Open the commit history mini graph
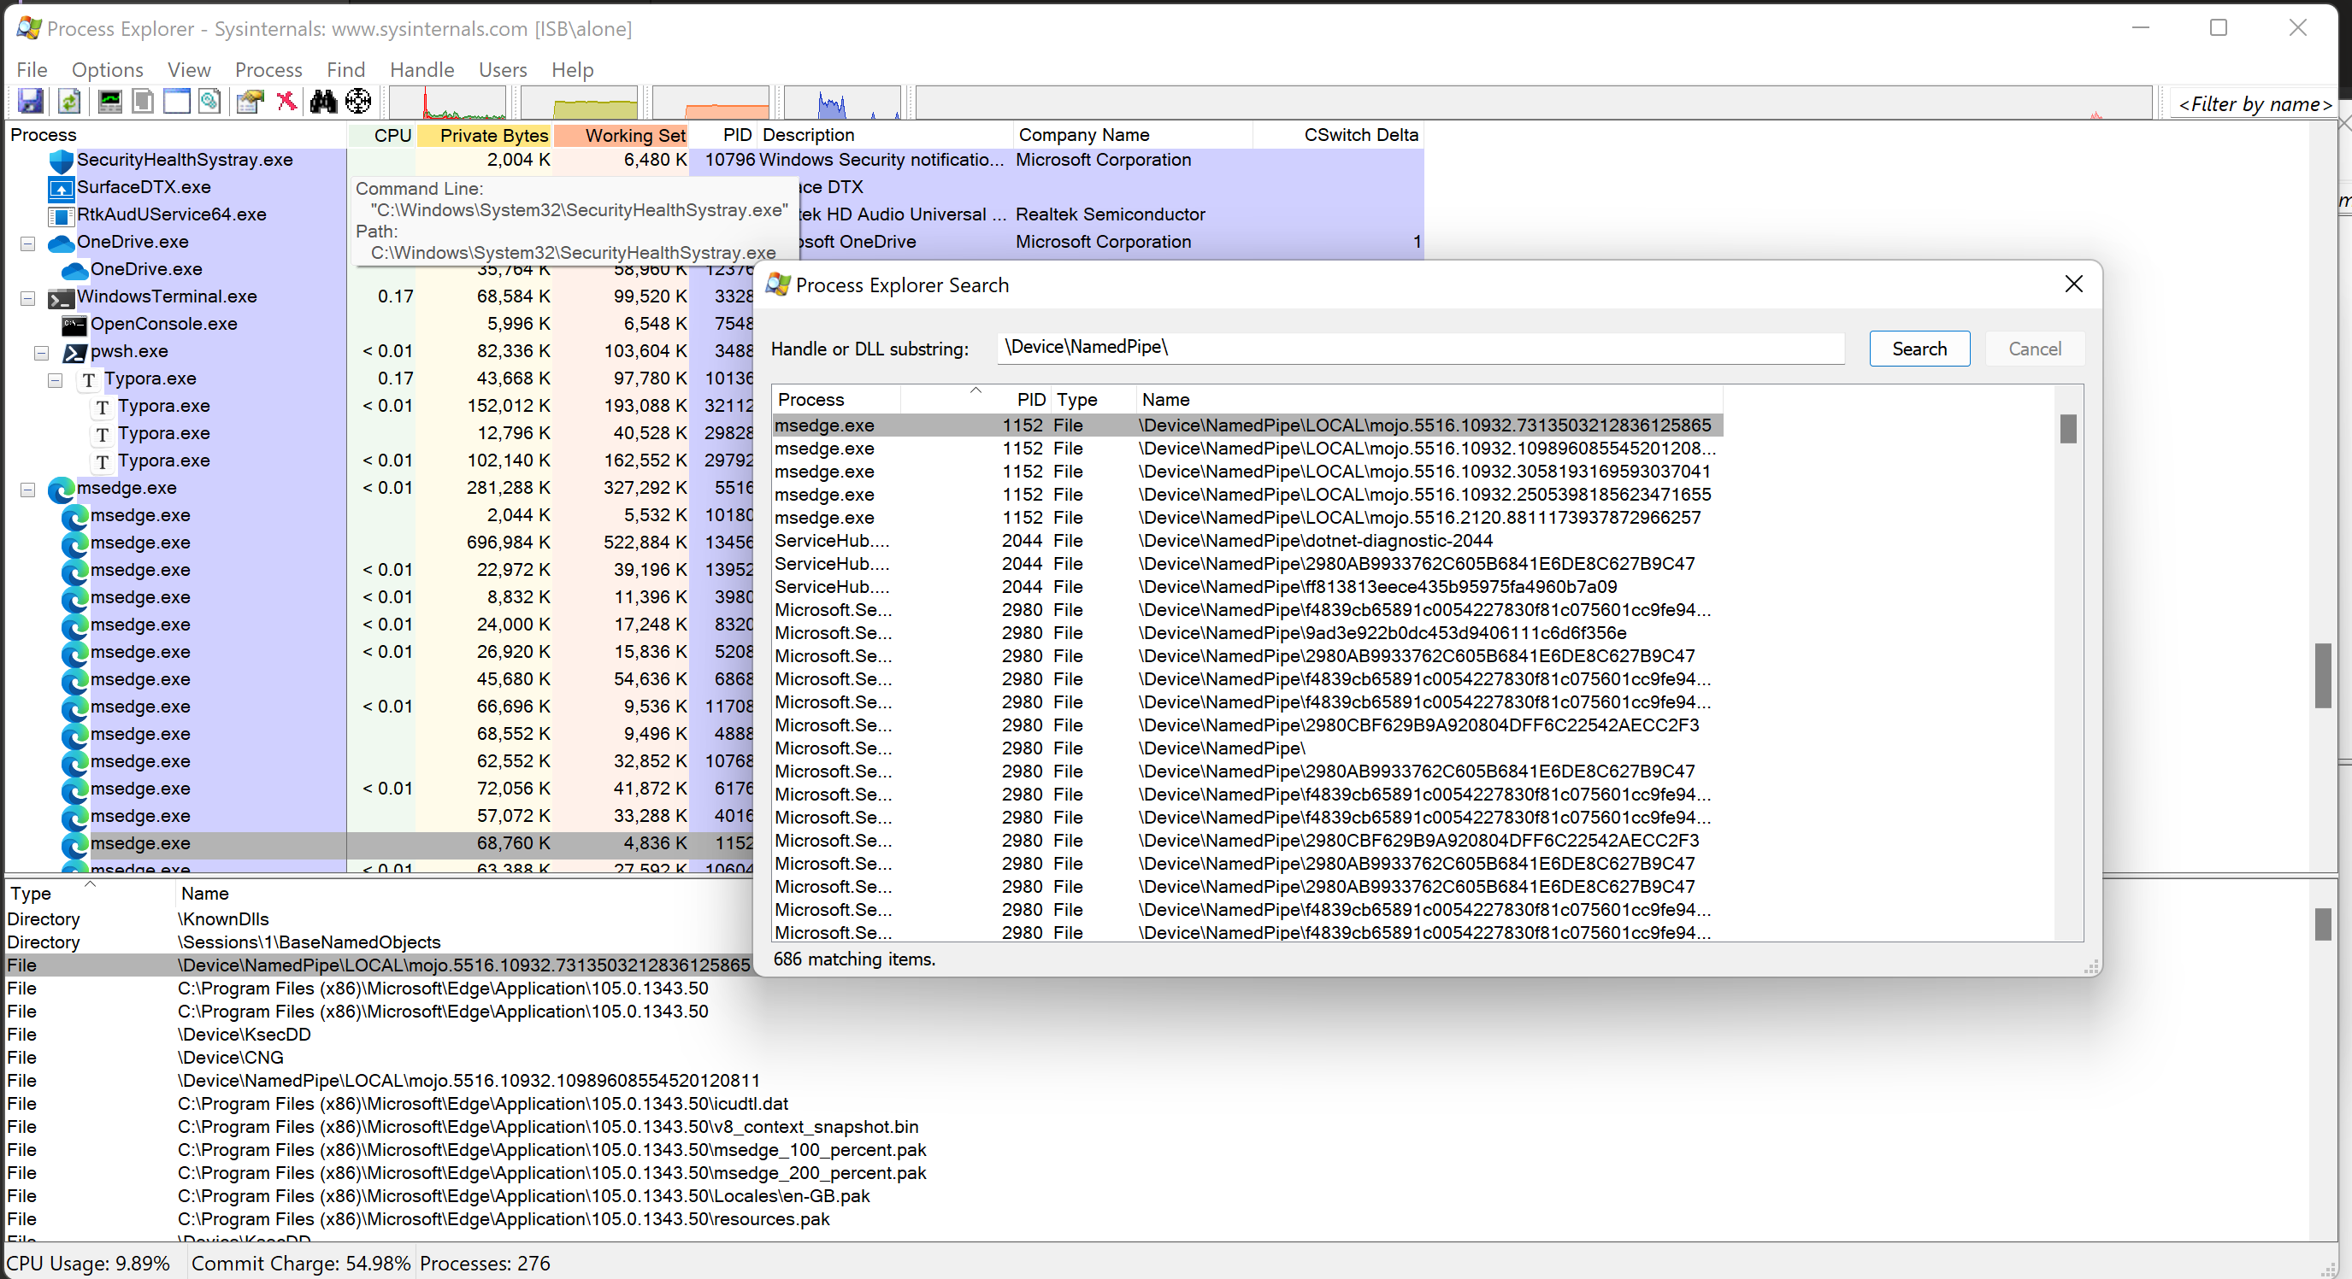This screenshot has width=2352, height=1279. point(579,103)
